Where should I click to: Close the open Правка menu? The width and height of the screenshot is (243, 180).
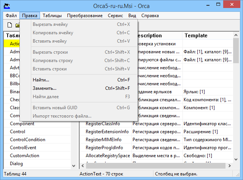pos(30,16)
